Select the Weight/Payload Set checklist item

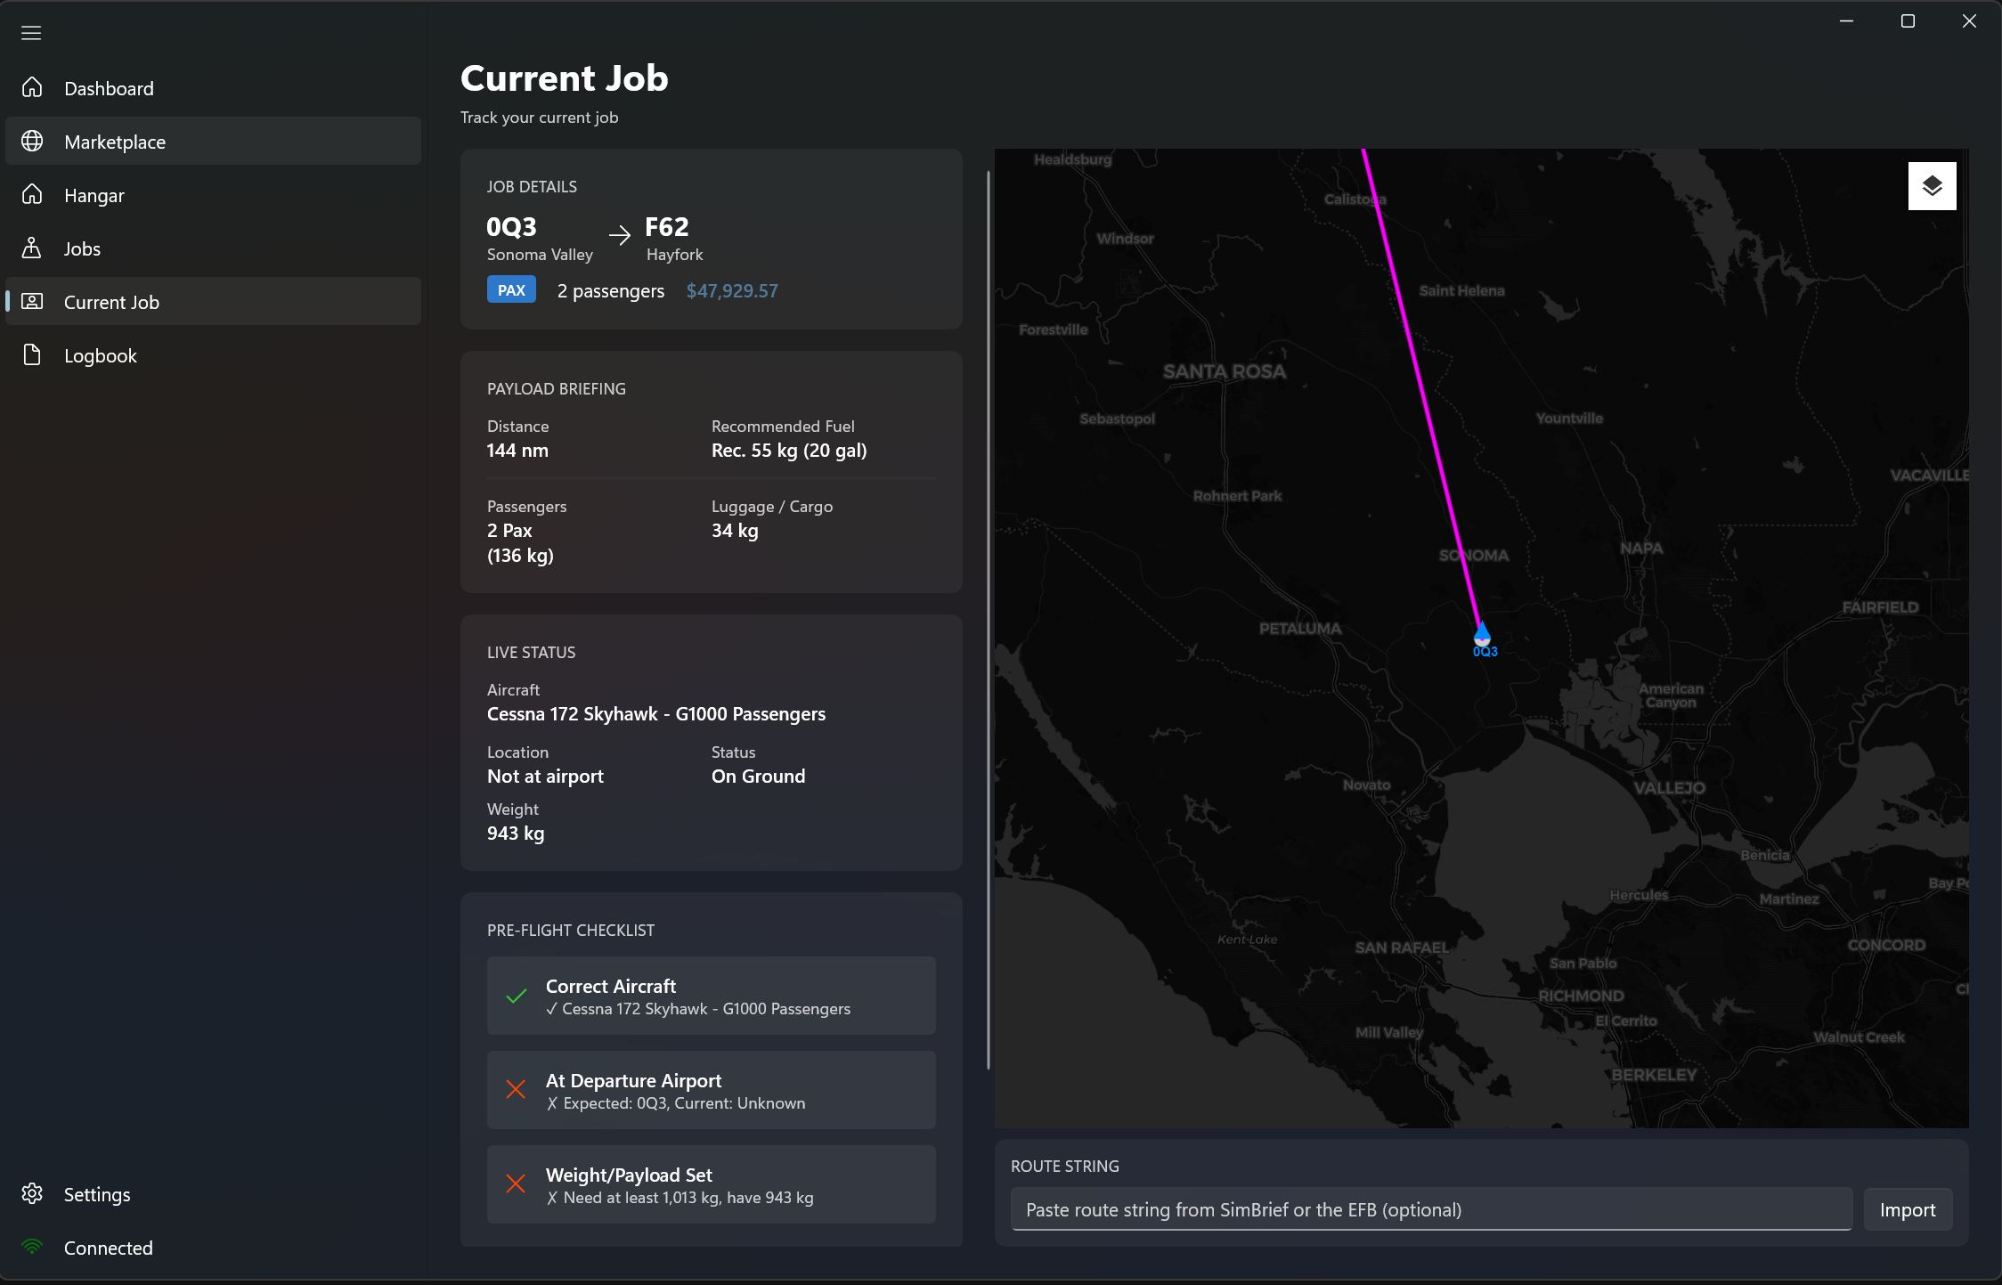click(711, 1184)
